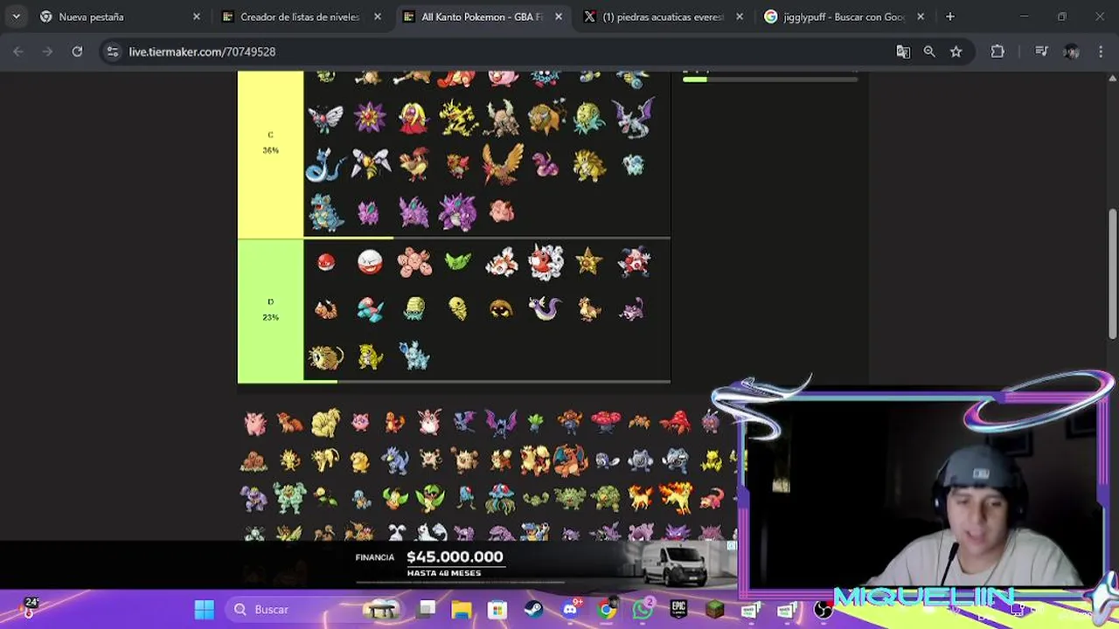Screen dimensions: 1119x629
Task: Go back to the previous page
Action: [18, 52]
